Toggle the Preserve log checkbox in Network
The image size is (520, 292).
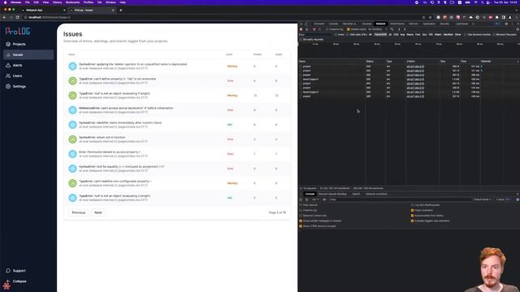(327, 29)
